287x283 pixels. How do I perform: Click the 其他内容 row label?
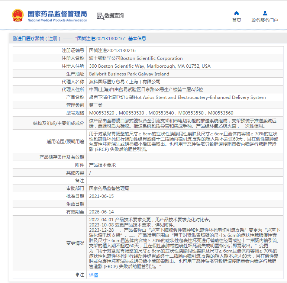75,173
